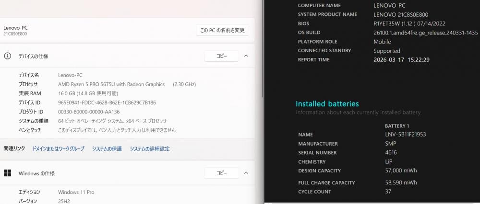The height and width of the screenshot is (204, 480).
Task: Click the 実装 RAM label
Action: 30,93
